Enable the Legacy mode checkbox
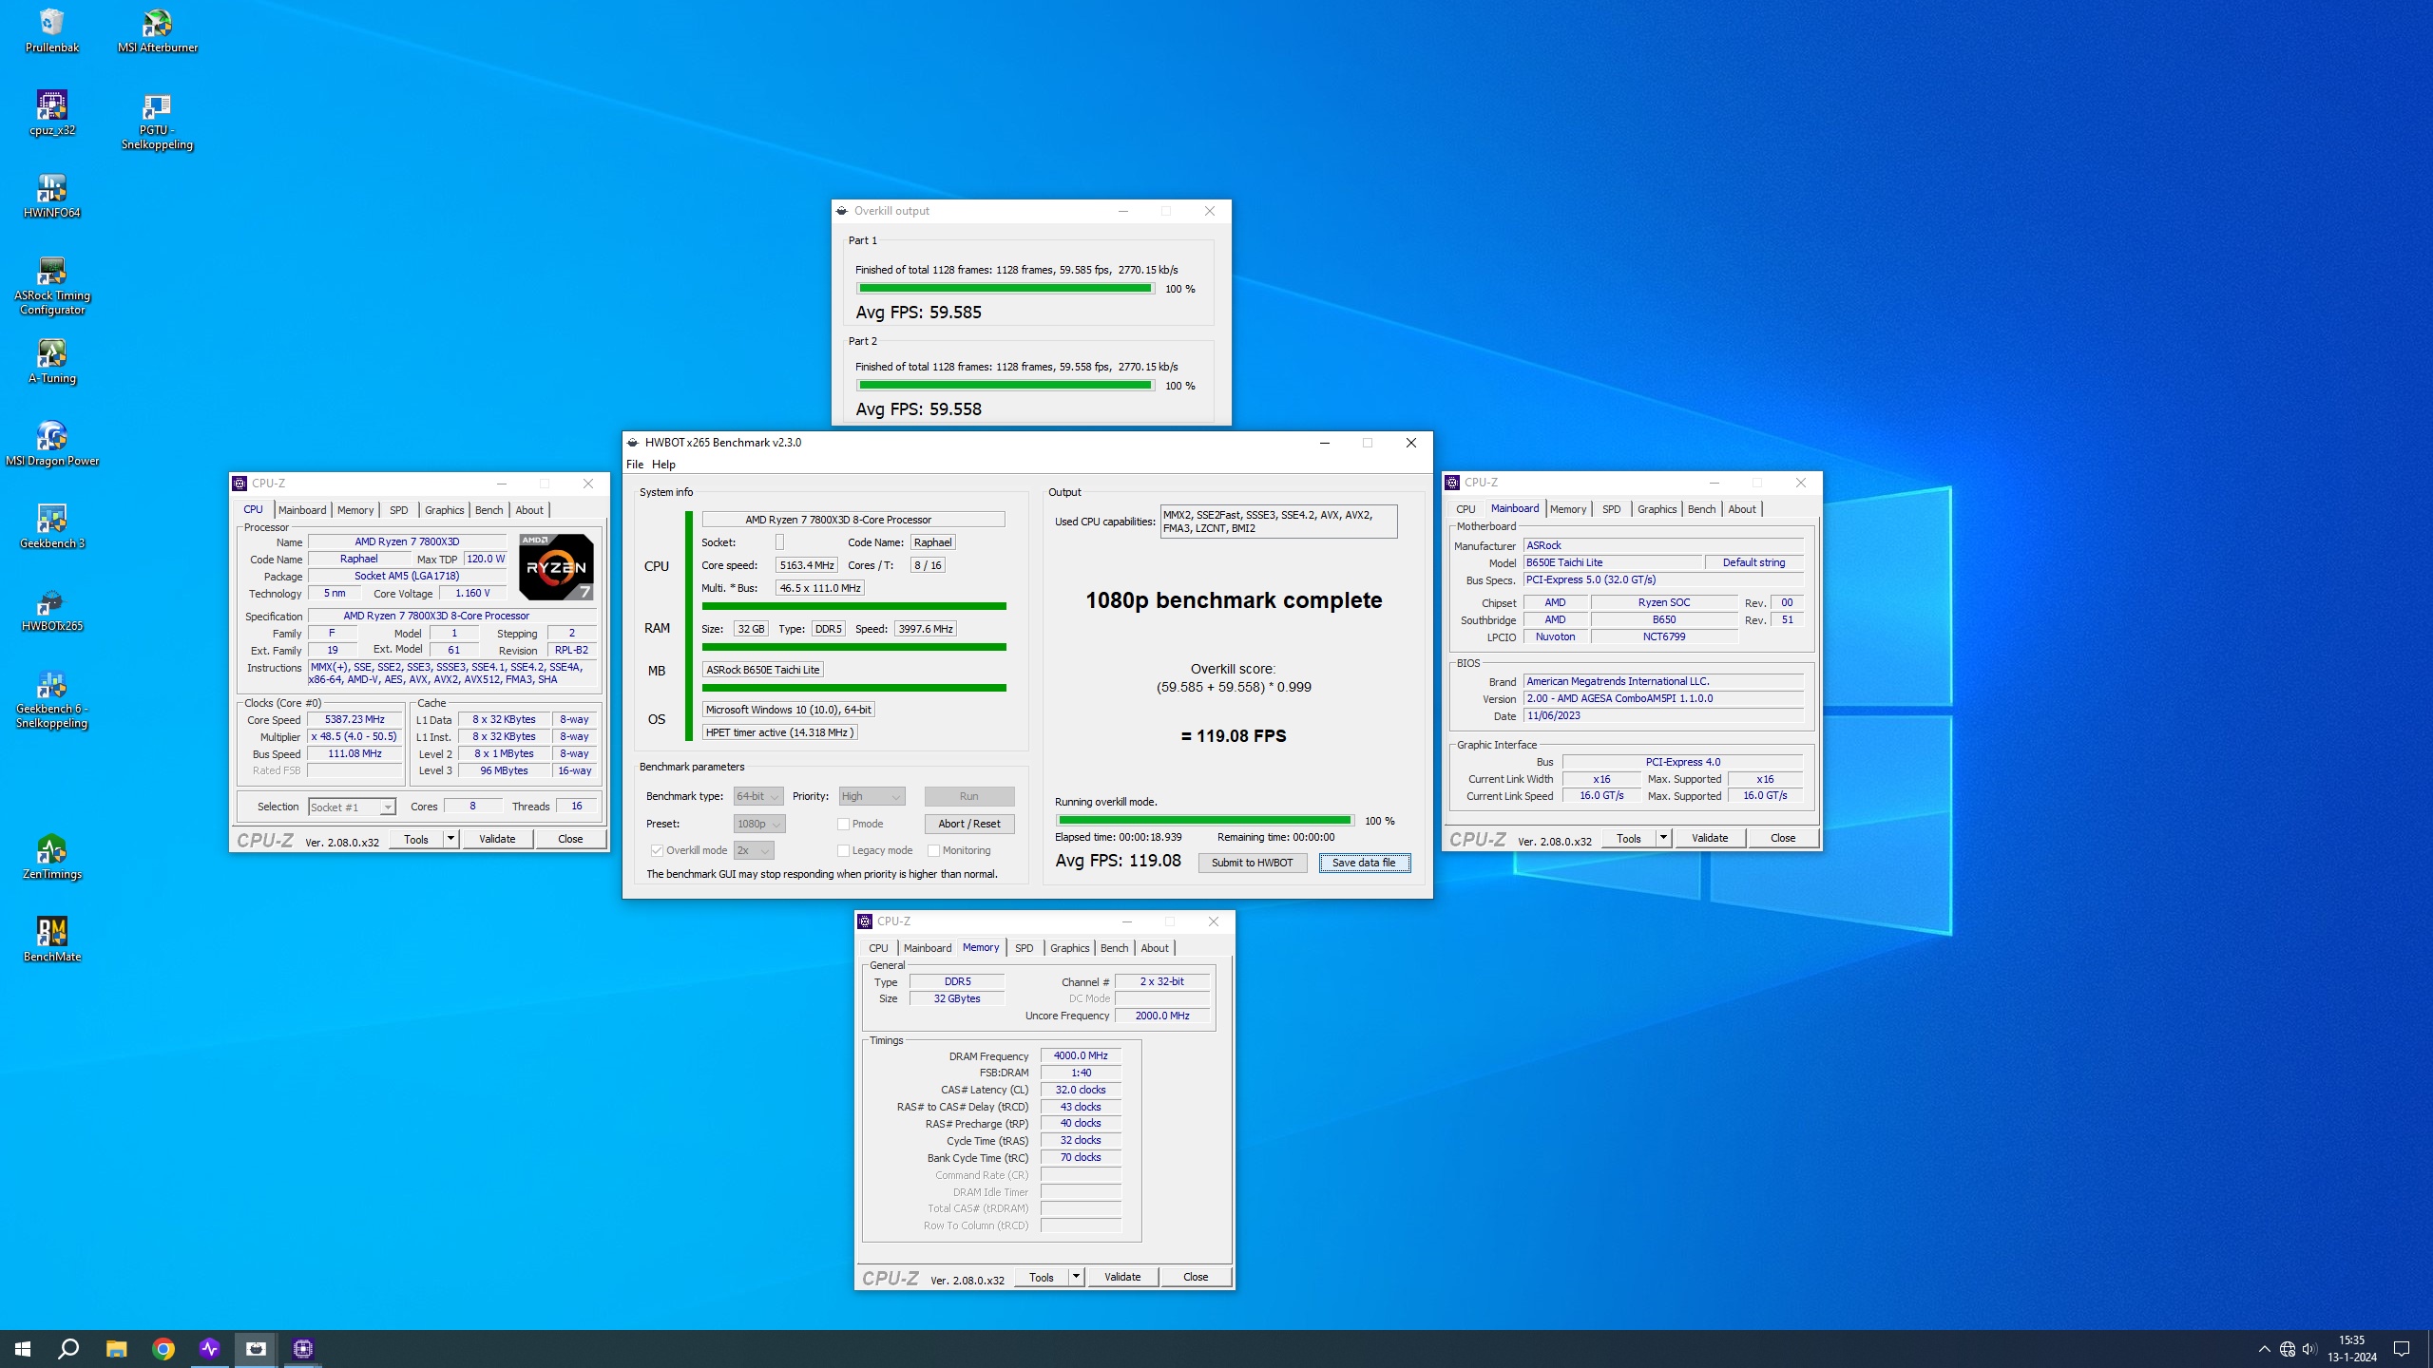This screenshot has width=2433, height=1368. 843,850
